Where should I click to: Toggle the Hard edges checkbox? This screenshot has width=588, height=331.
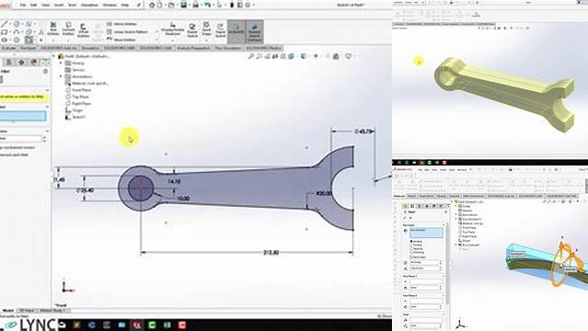tap(418, 257)
